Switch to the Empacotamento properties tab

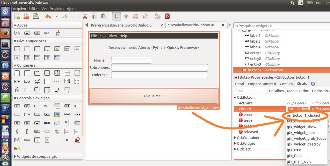click(x=262, y=84)
